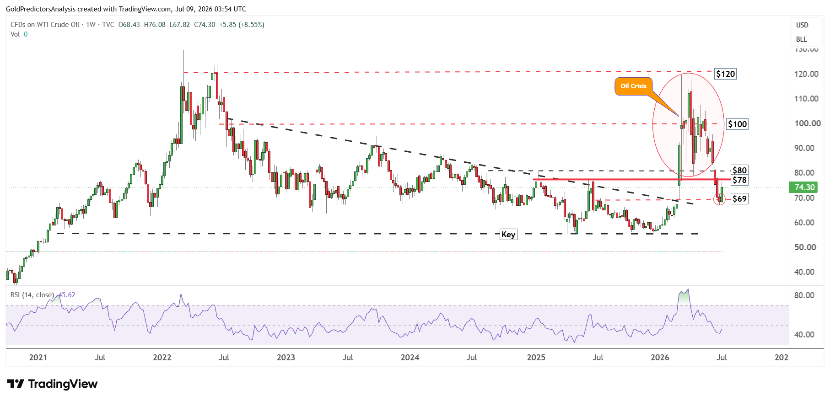The image size is (830, 401).
Task: Click the $120 resistance label
Action: pyautogui.click(x=725, y=74)
